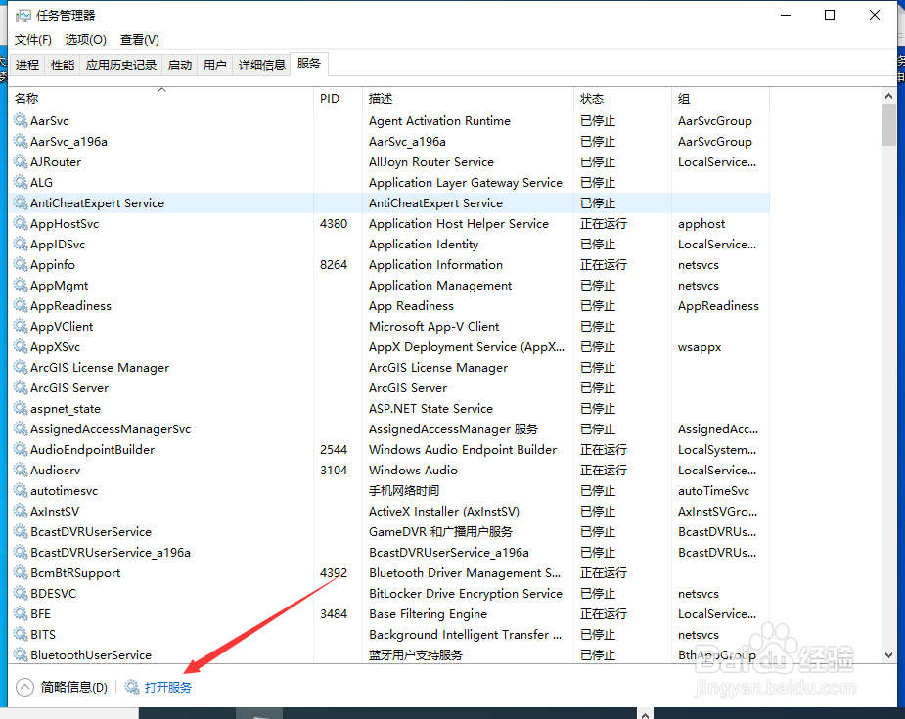Click the BcmBtRSupport gear icon
This screenshot has width=905, height=719.
[x=21, y=572]
